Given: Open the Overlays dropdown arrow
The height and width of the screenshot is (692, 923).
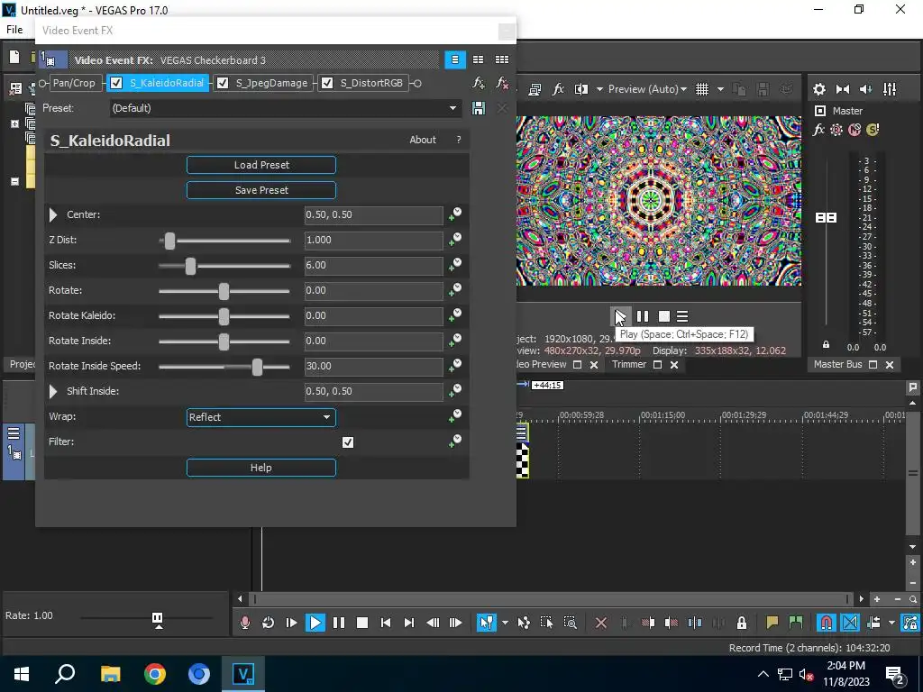Looking at the screenshot, I should coord(720,89).
